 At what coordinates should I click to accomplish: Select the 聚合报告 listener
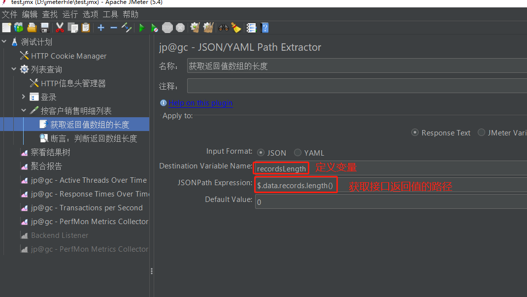46,166
